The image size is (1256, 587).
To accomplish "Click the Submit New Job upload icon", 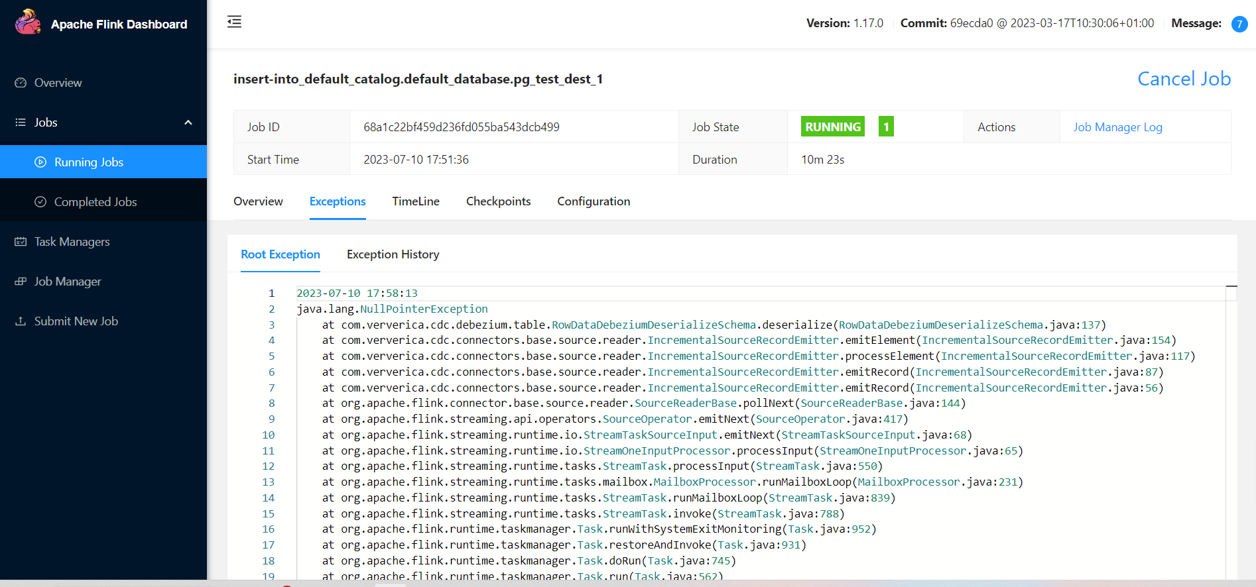I will pyautogui.click(x=21, y=321).
